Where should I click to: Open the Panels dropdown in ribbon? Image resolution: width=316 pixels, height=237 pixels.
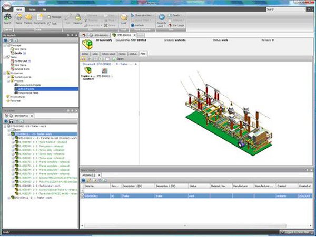coord(175,15)
